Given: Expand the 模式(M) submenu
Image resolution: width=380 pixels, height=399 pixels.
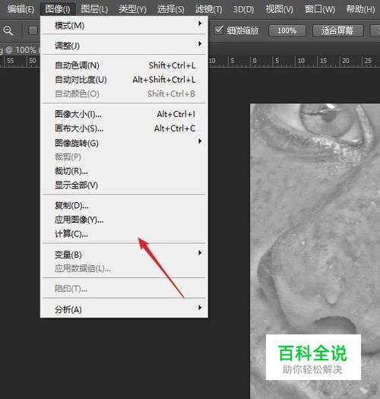Looking at the screenshot, I should click(124, 25).
